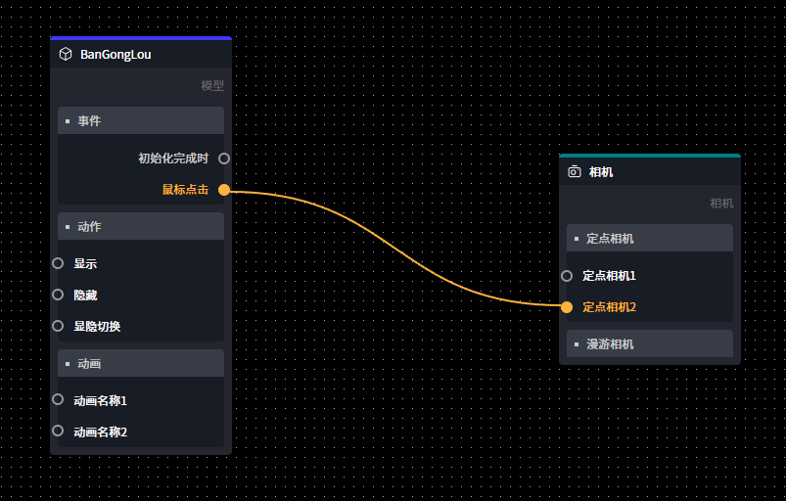Screen dimensions: 786x501
Task: Select the BanGongLou node title bar
Action: tap(147, 54)
